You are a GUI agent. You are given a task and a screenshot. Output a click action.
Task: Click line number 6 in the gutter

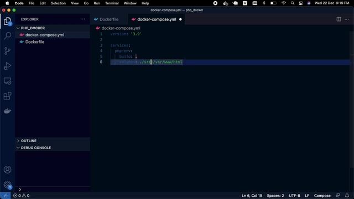pyautogui.click(x=101, y=62)
